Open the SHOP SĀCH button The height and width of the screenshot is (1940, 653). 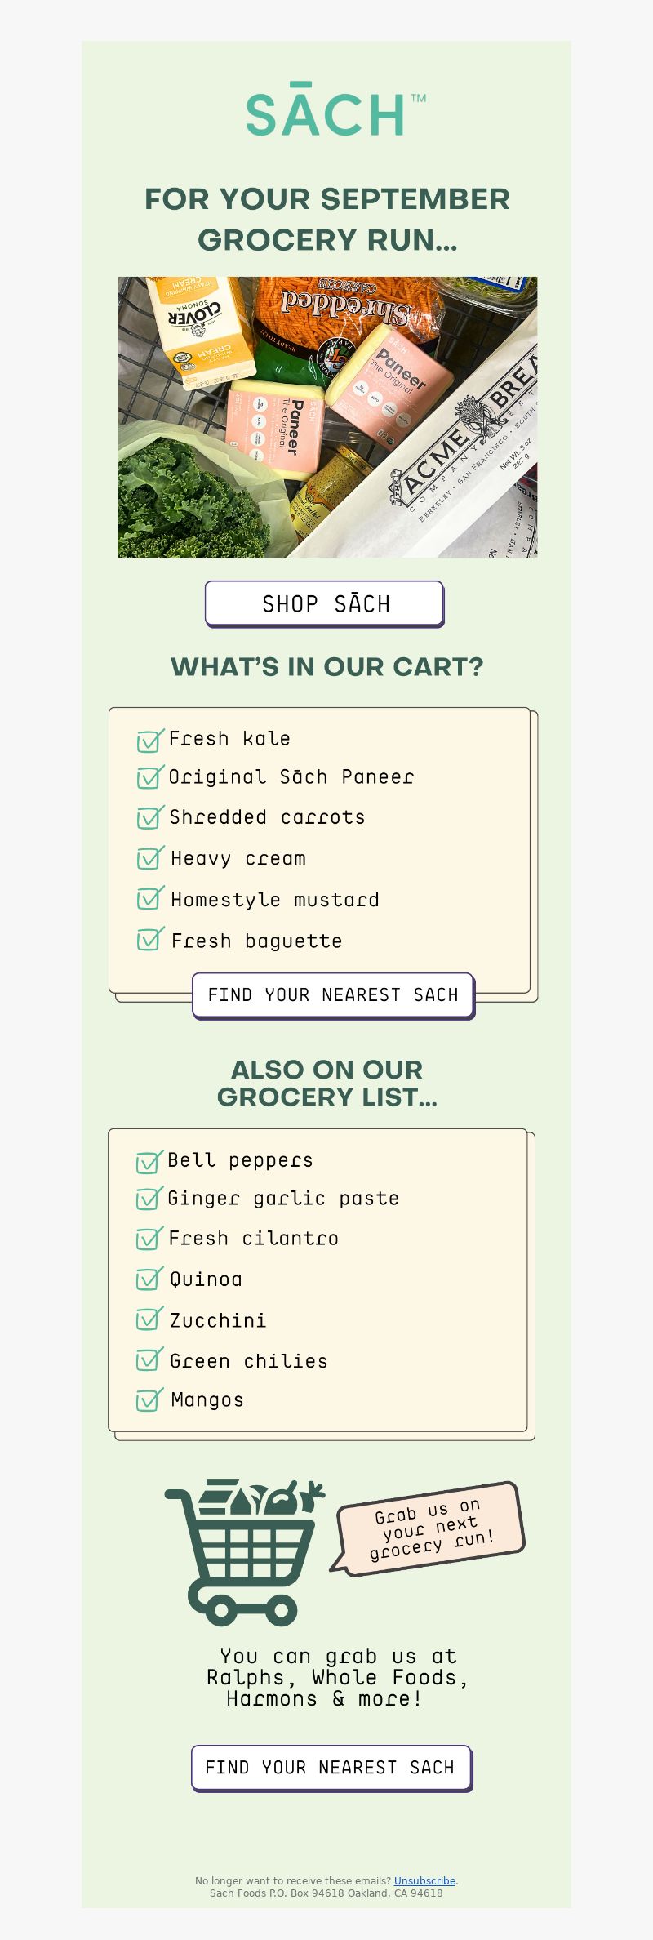(x=324, y=604)
